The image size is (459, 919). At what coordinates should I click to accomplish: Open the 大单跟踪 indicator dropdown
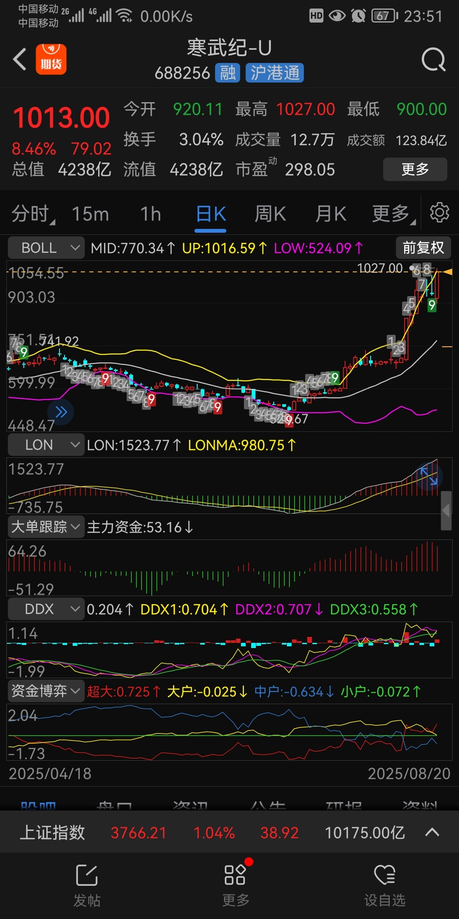click(x=46, y=527)
